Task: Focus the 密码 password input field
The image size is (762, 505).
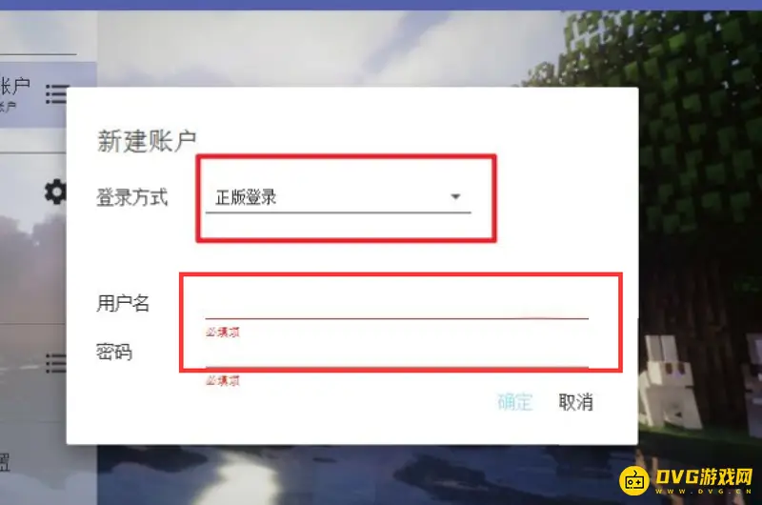Action: [396, 353]
